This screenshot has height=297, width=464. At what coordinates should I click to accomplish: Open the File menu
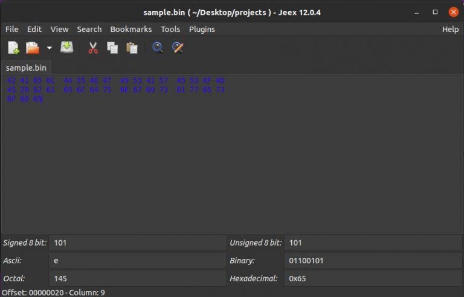12,29
